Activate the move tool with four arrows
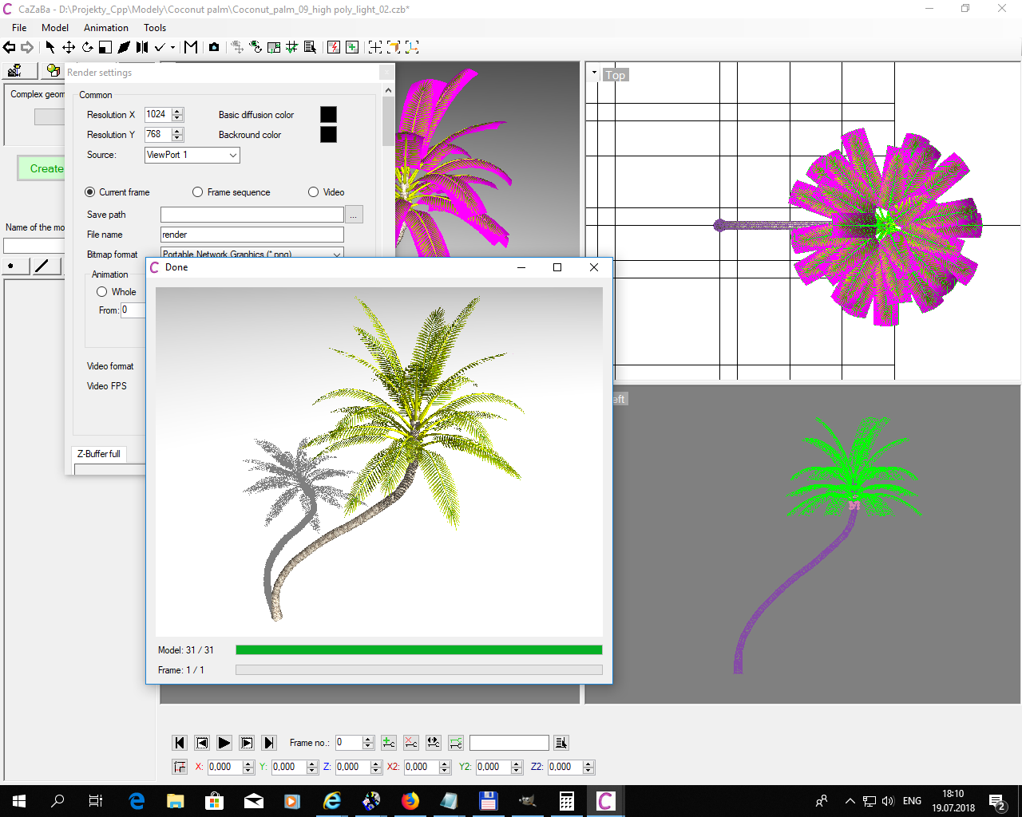 pyautogui.click(x=69, y=47)
